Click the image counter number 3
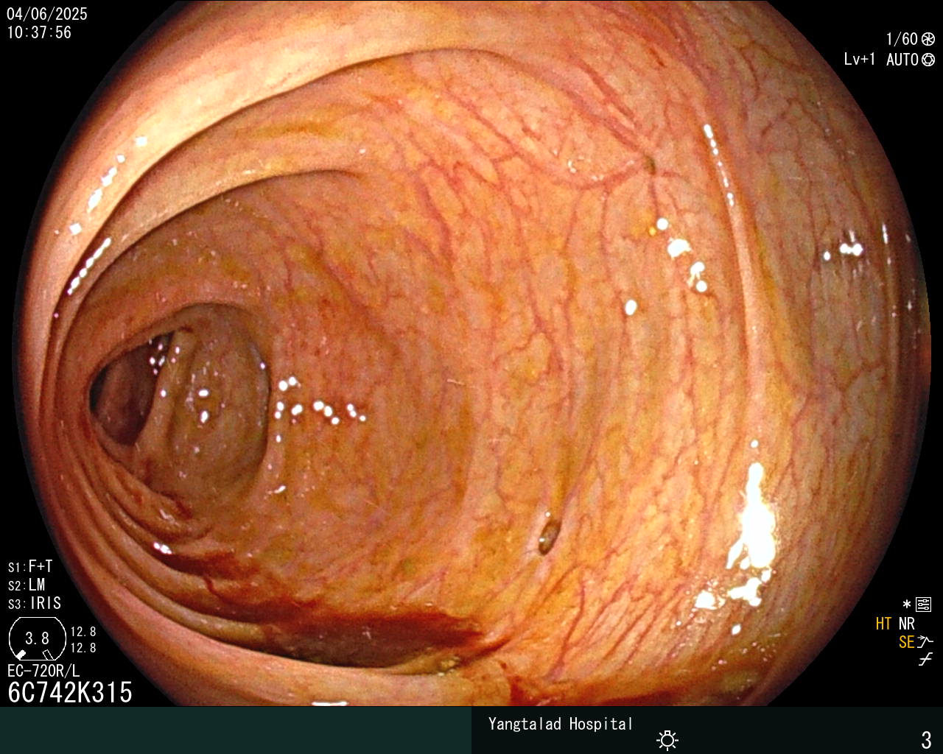Image resolution: width=943 pixels, height=754 pixels. [926, 739]
